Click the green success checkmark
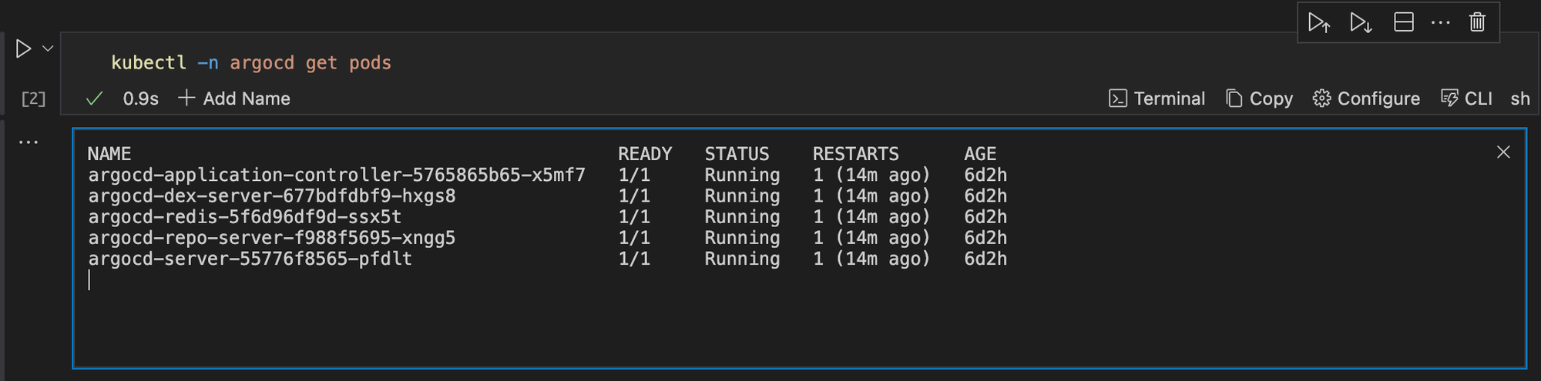 click(x=94, y=99)
